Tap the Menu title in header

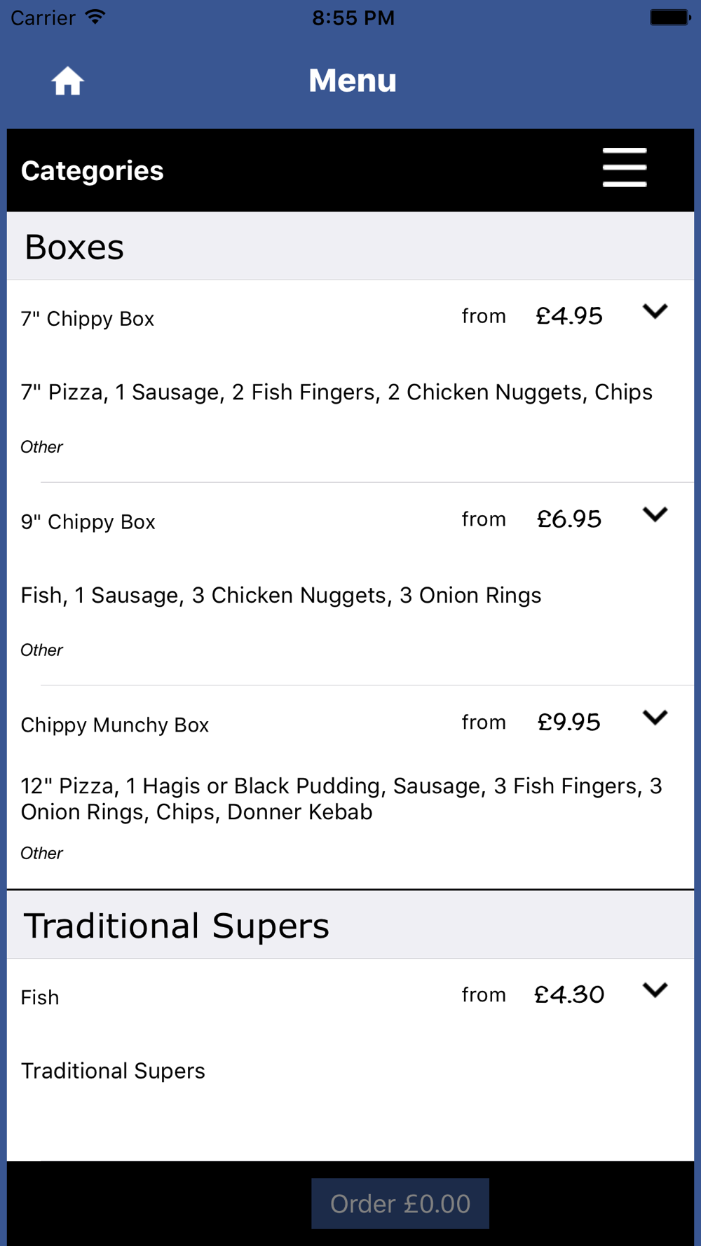pyautogui.click(x=353, y=81)
